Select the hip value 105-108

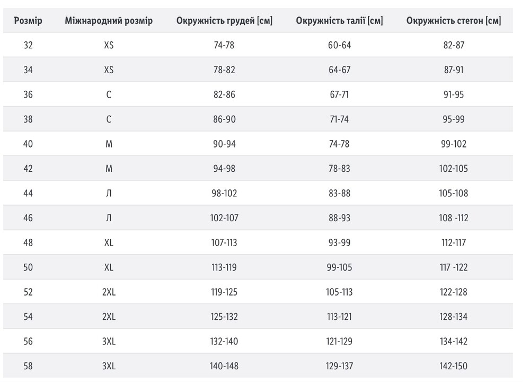click(x=454, y=193)
